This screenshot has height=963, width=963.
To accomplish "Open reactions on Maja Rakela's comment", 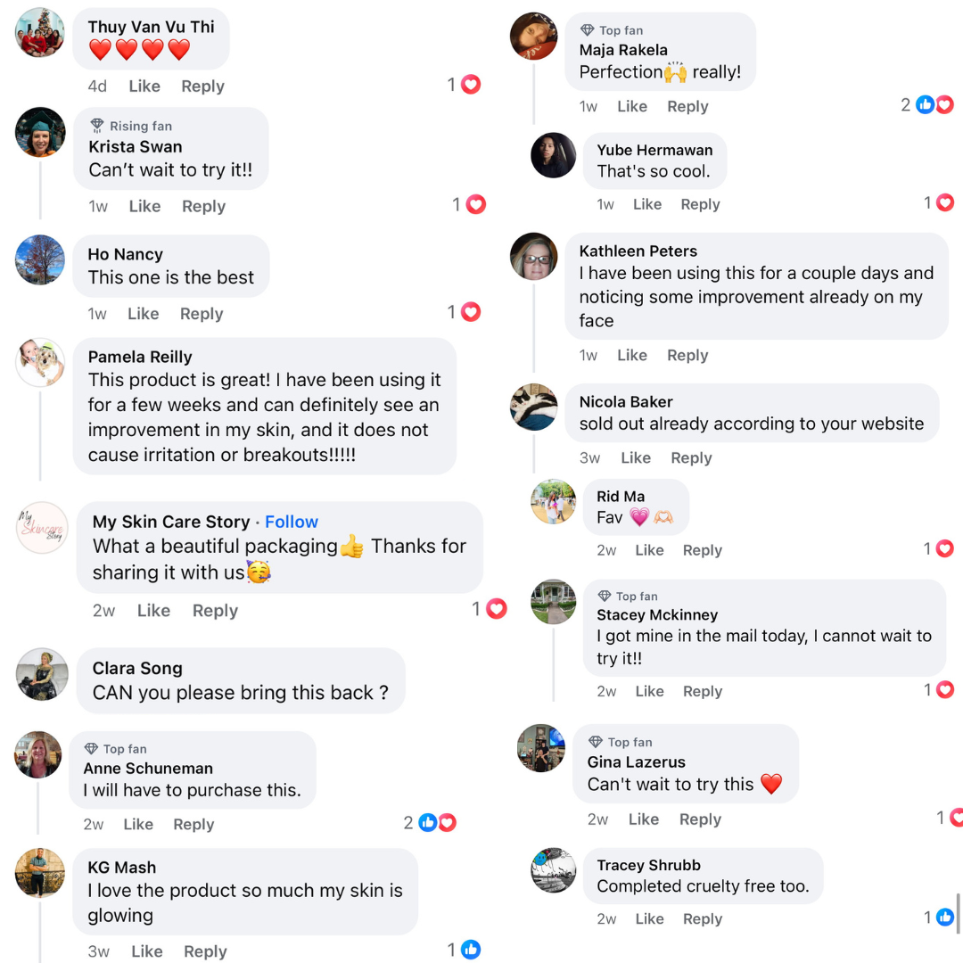I will click(x=934, y=105).
